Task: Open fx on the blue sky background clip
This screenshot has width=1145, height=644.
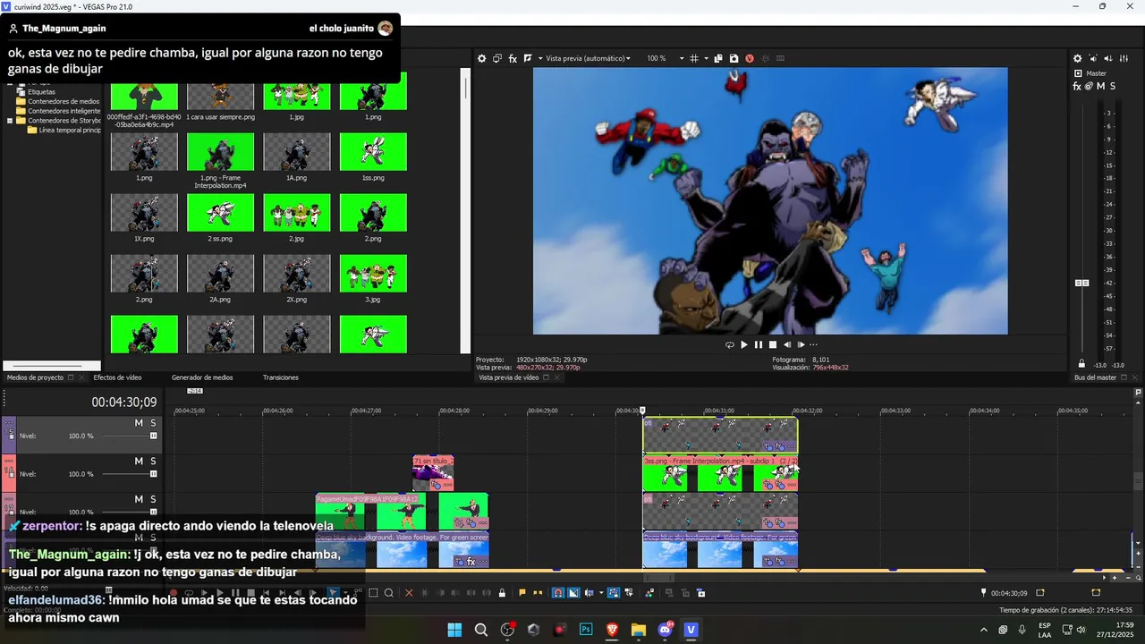Action: pyautogui.click(x=471, y=562)
